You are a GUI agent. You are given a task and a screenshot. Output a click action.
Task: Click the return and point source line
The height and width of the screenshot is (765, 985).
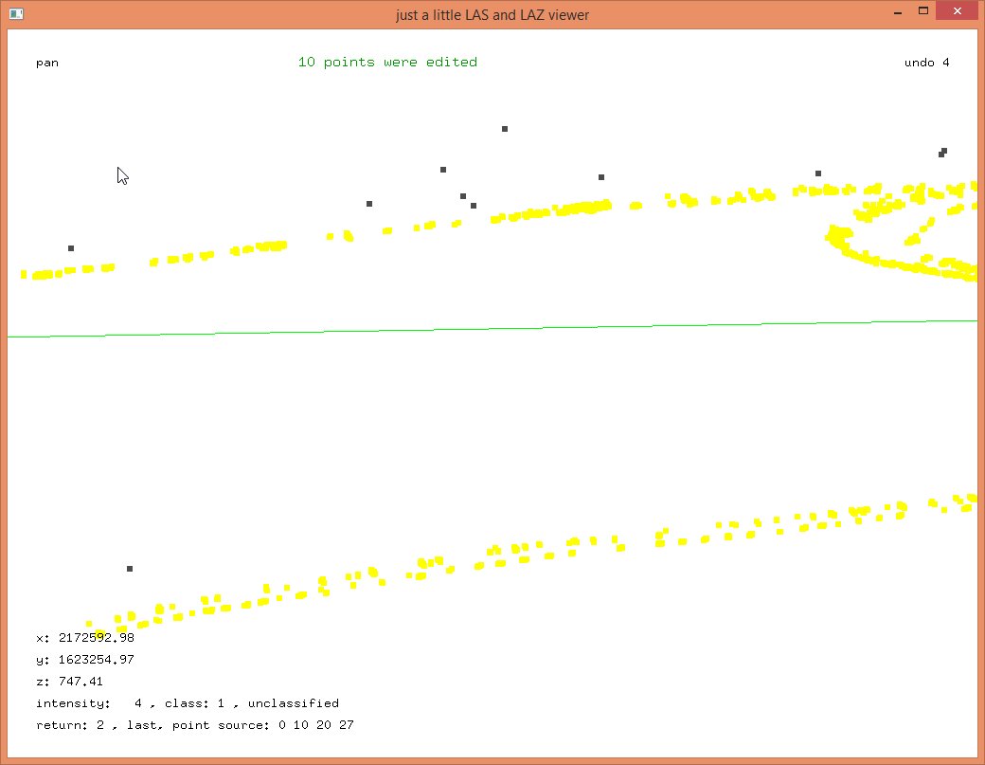click(x=195, y=725)
